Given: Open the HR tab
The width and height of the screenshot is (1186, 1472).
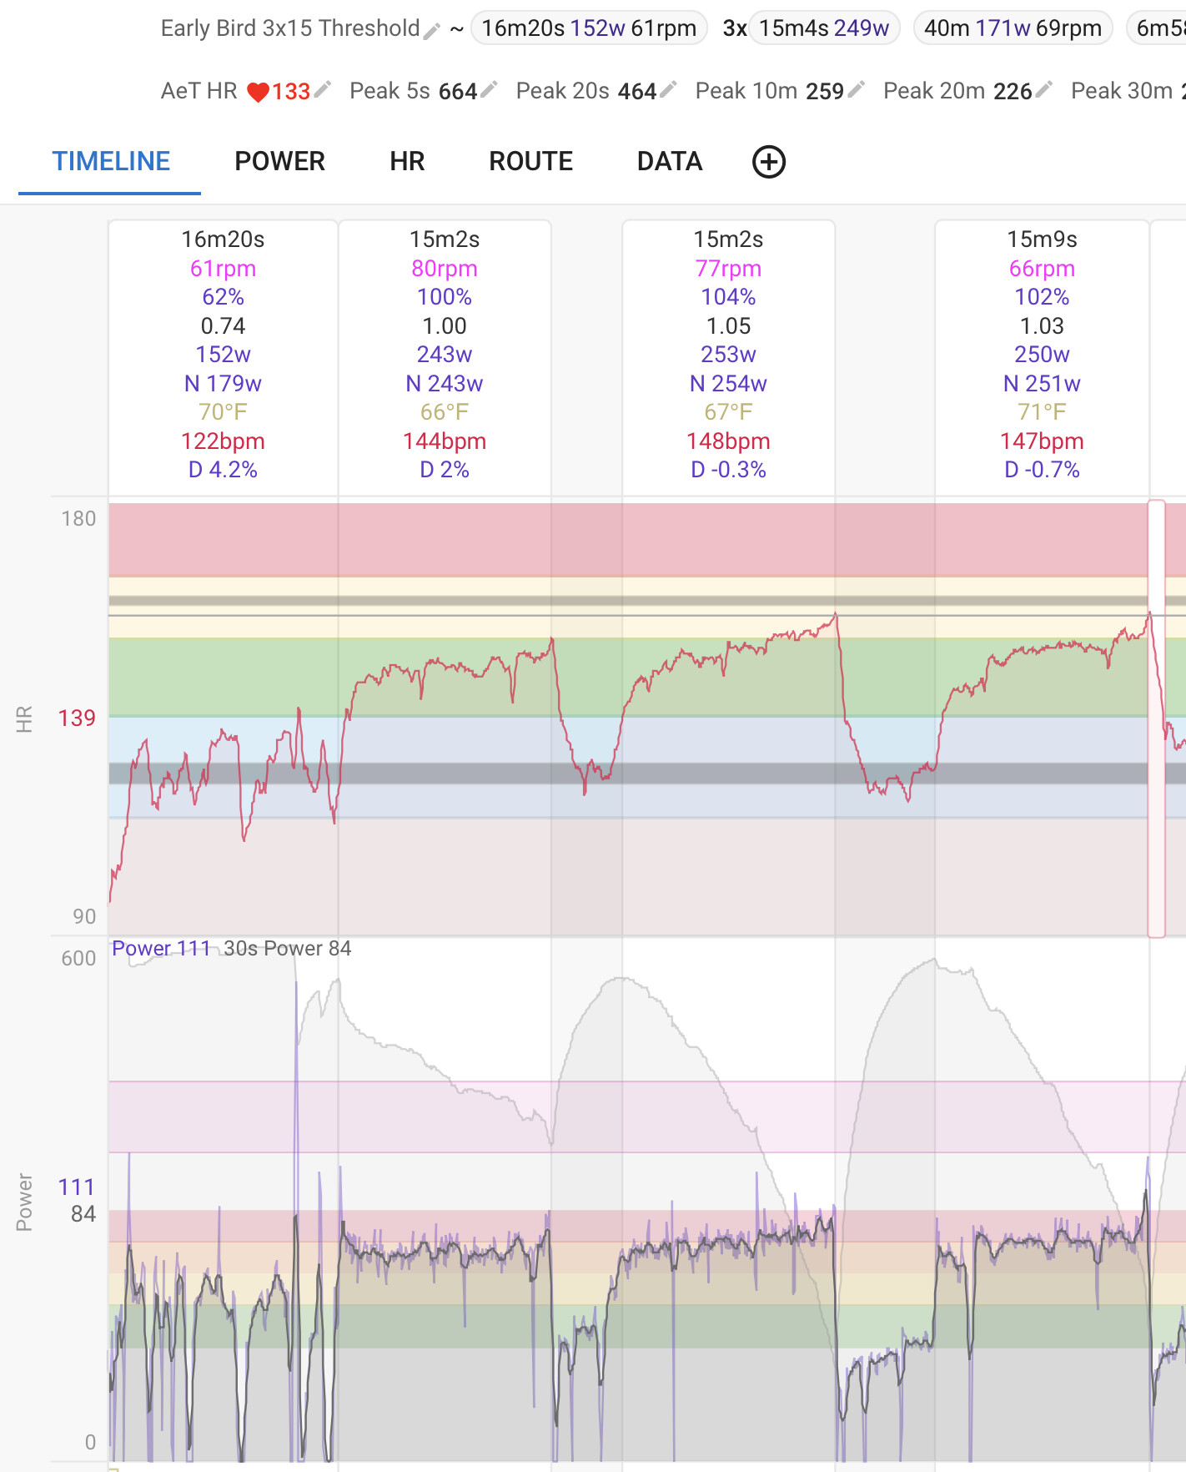Looking at the screenshot, I should click(x=407, y=162).
